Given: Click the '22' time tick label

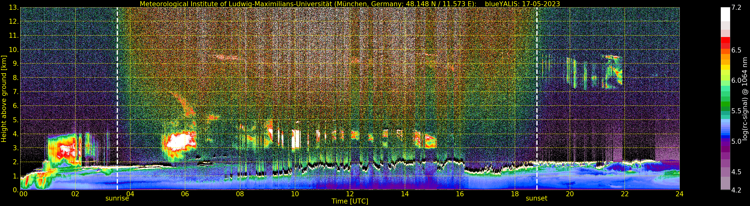Looking at the screenshot, I should tap(625, 194).
